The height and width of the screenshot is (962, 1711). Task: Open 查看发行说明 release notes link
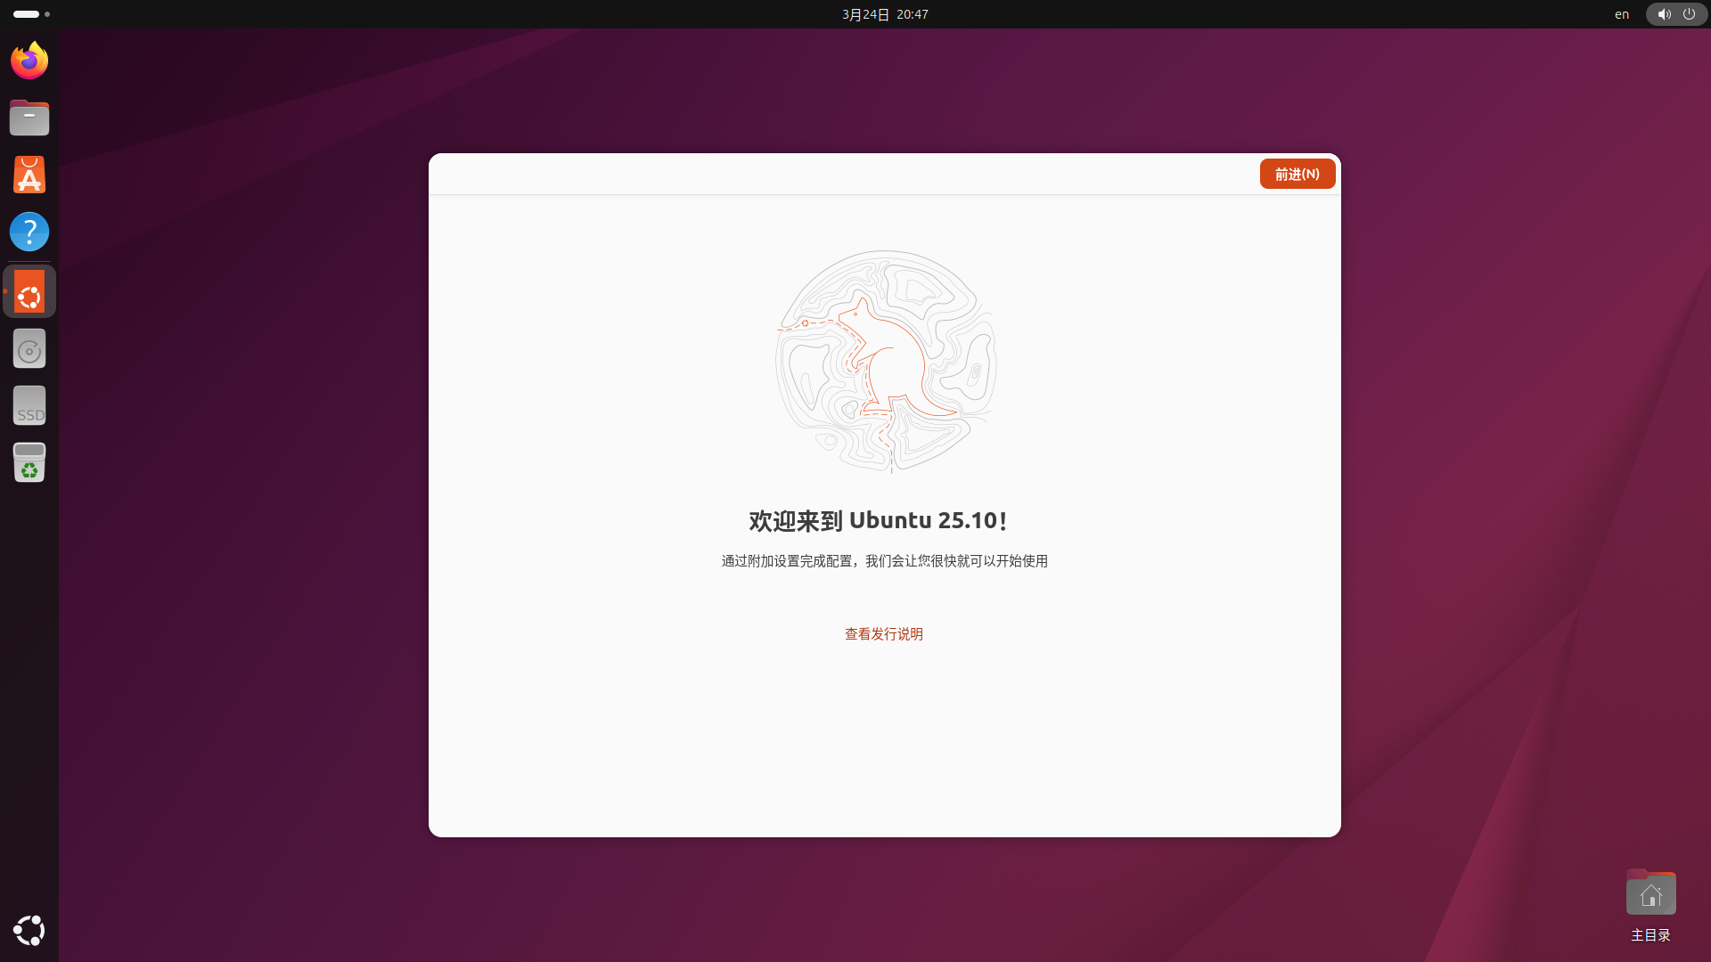(883, 633)
